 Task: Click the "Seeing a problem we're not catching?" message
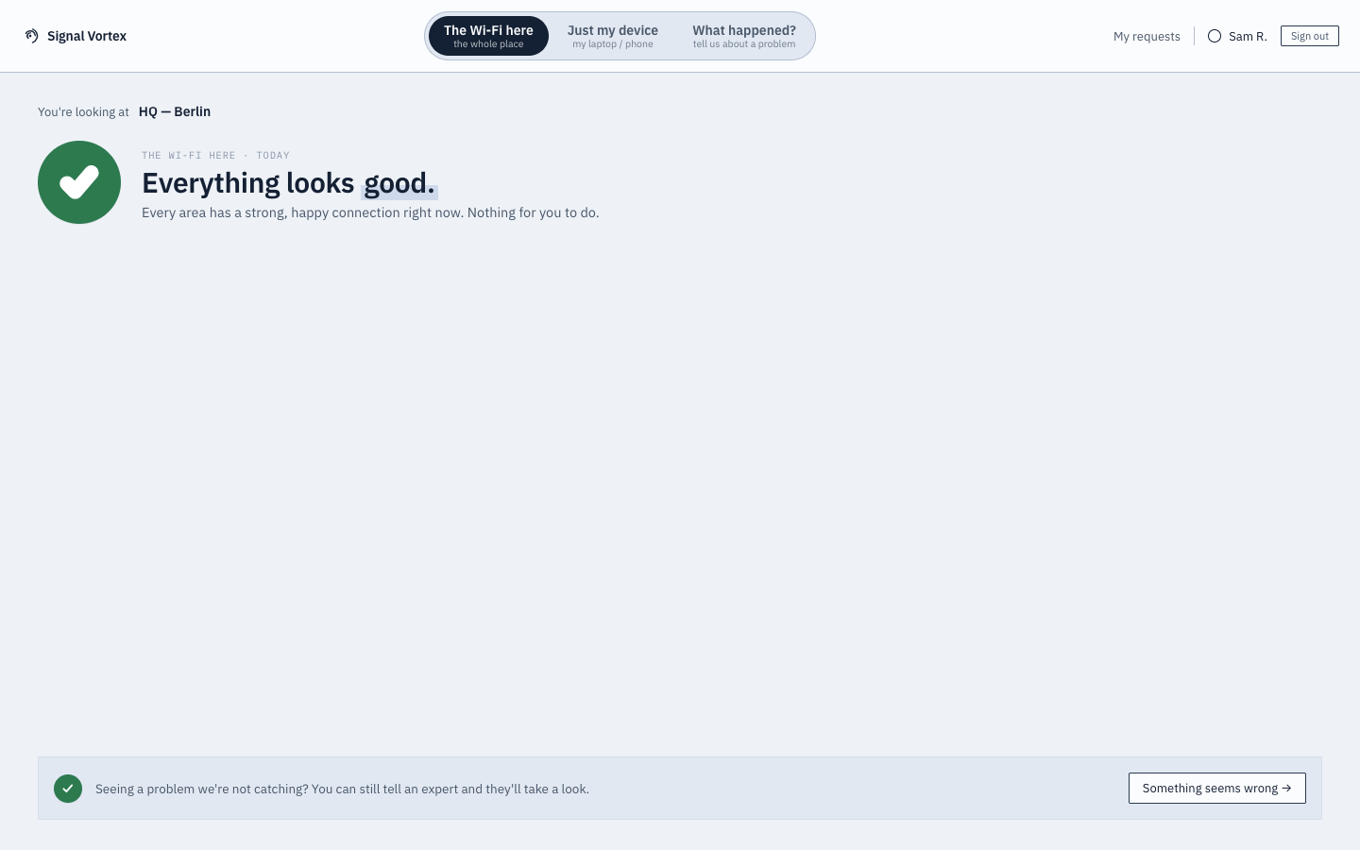tap(342, 789)
